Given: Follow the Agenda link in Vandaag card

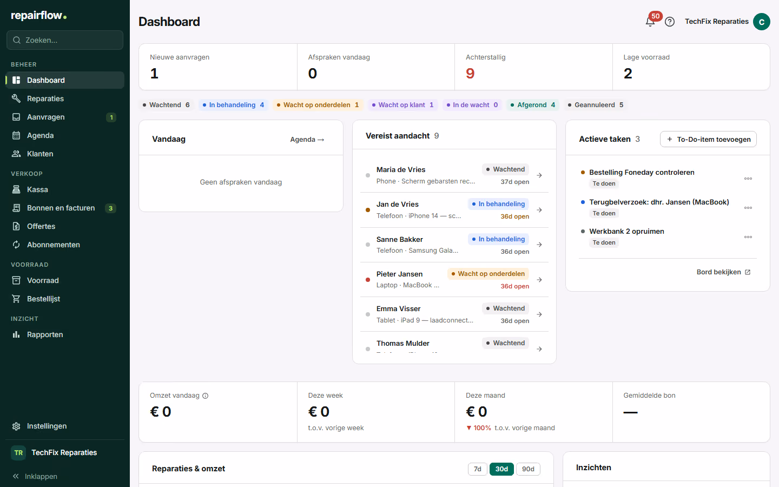Looking at the screenshot, I should pyautogui.click(x=307, y=140).
